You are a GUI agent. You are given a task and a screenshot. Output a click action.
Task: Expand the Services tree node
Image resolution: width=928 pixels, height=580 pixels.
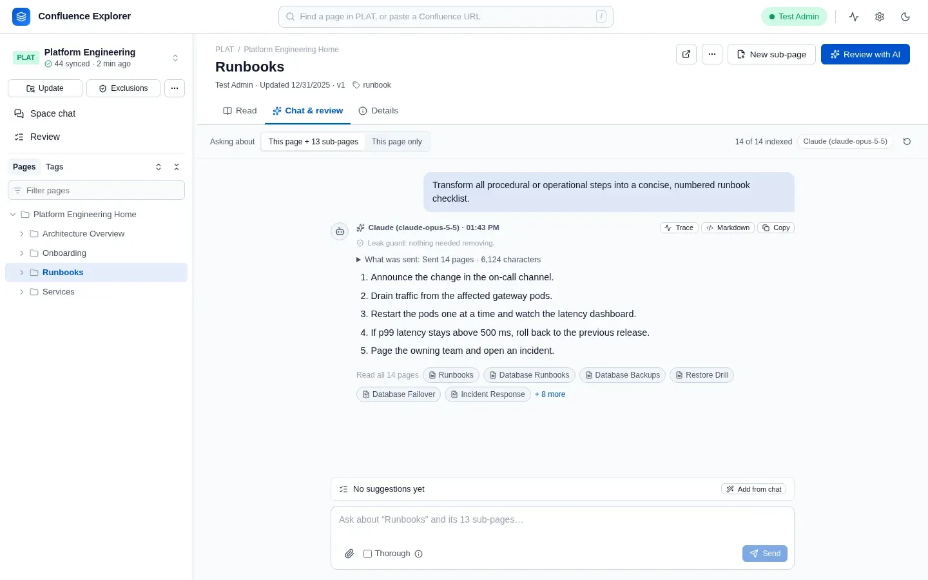tap(22, 292)
